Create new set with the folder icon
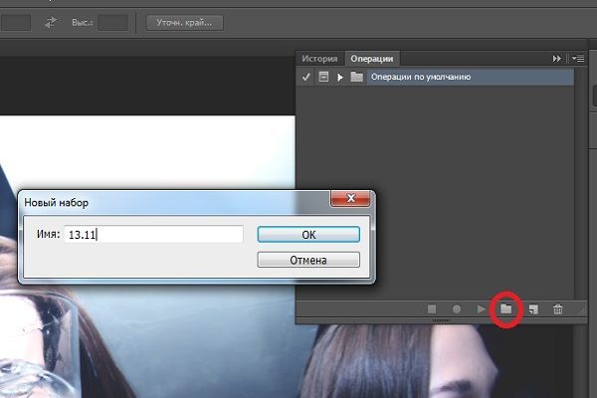The width and height of the screenshot is (597, 398). [x=506, y=309]
